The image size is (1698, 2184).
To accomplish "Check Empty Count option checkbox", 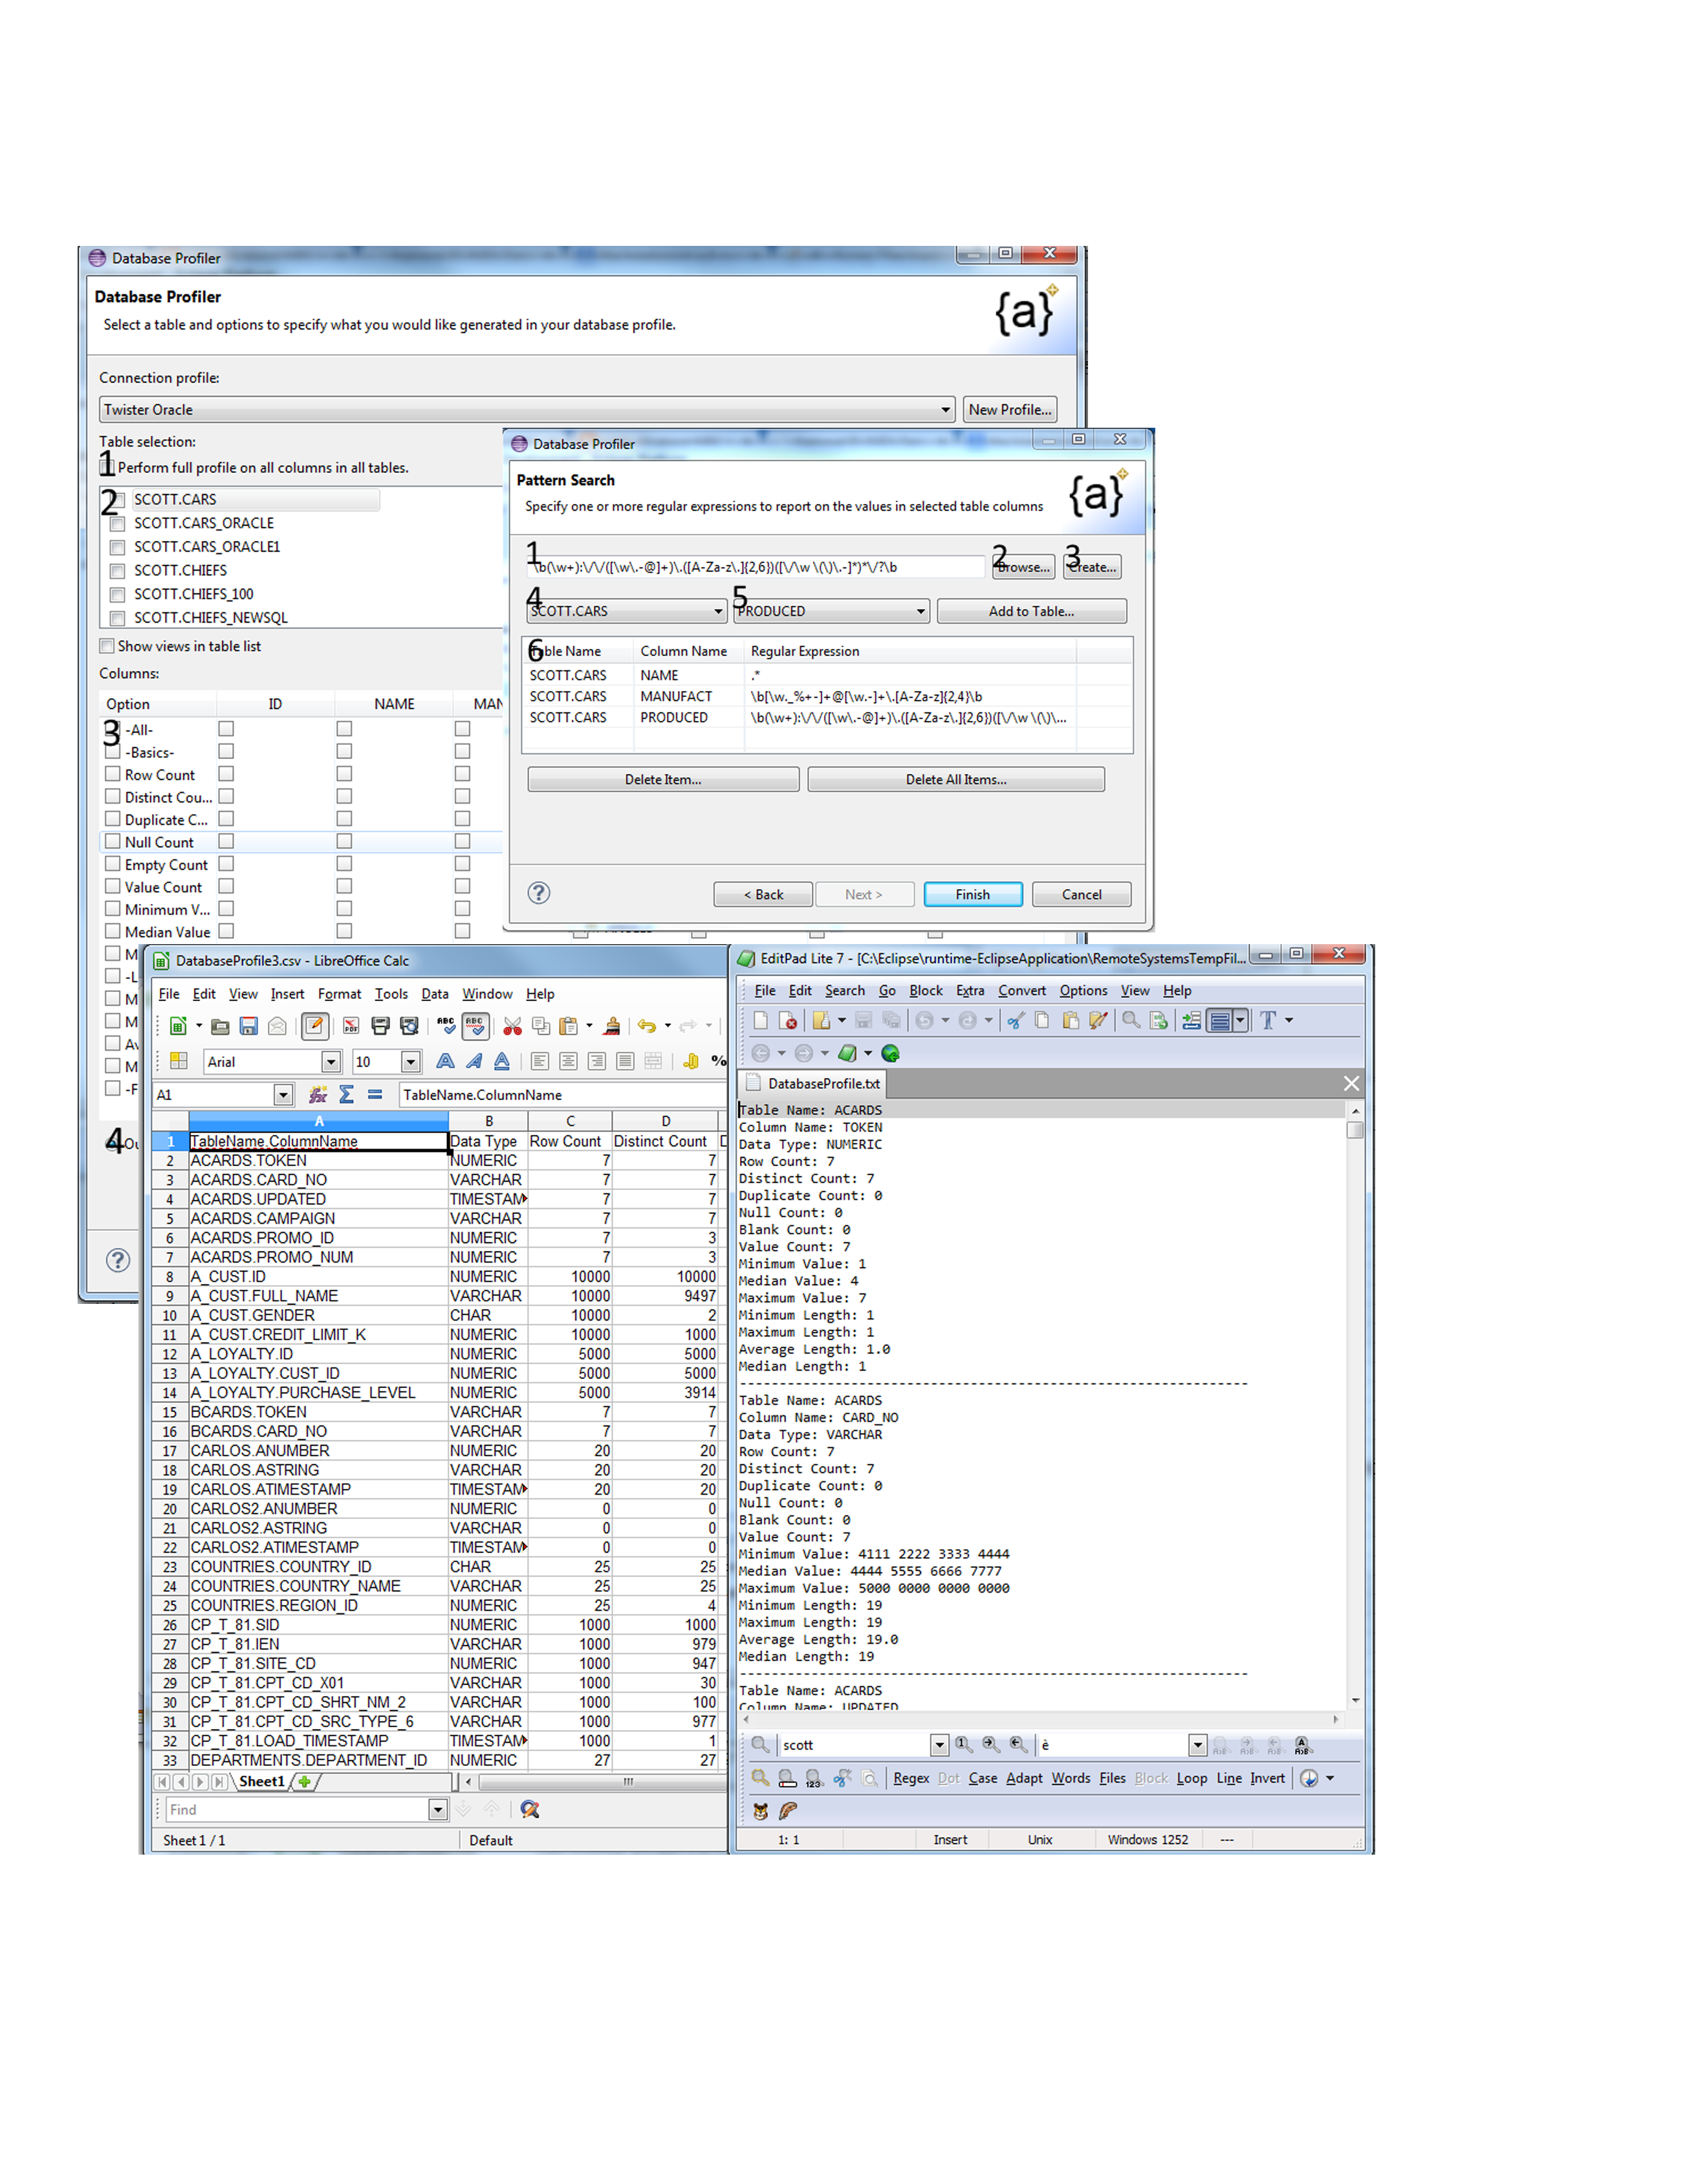I will point(113,864).
